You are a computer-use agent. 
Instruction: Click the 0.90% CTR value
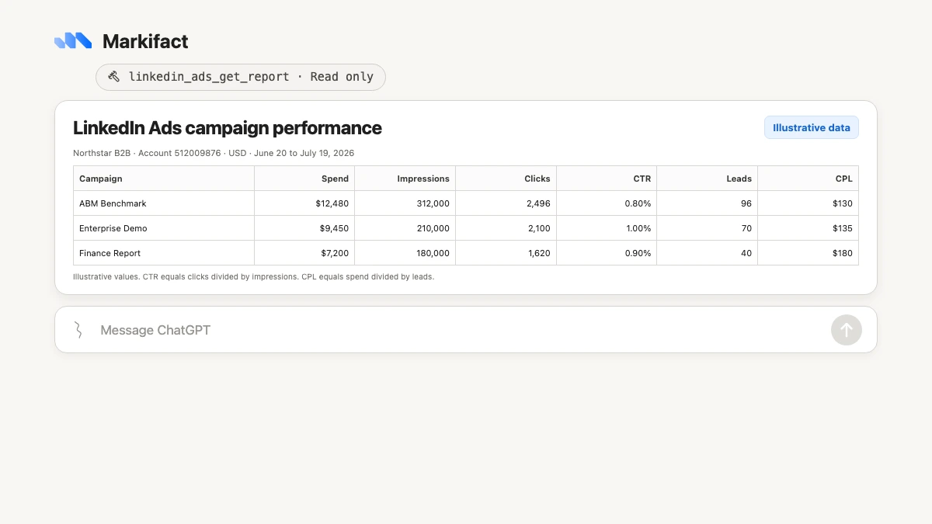[638, 253]
